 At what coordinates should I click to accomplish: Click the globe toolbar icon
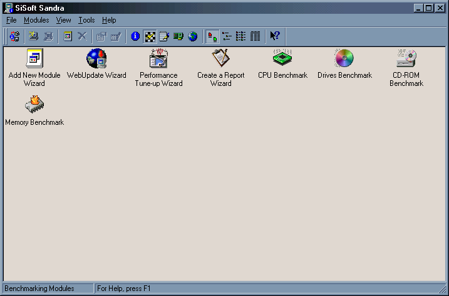click(x=192, y=36)
